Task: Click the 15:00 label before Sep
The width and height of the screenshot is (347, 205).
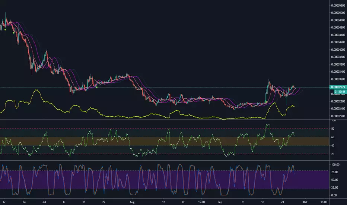Action: pos(201,202)
